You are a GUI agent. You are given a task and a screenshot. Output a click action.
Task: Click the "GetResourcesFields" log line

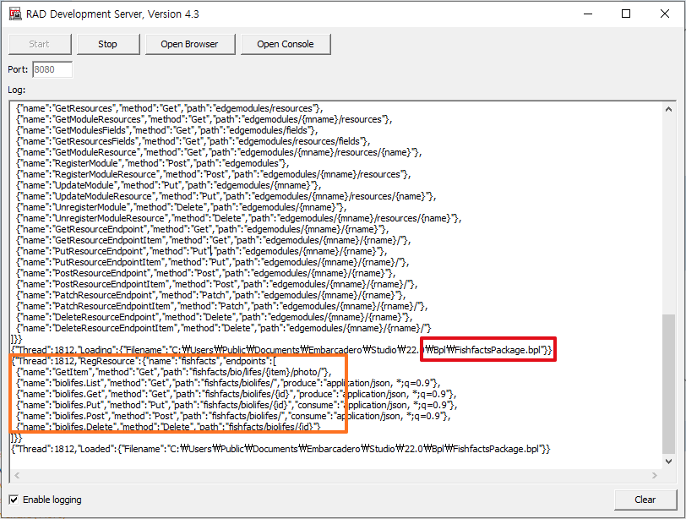(193, 141)
